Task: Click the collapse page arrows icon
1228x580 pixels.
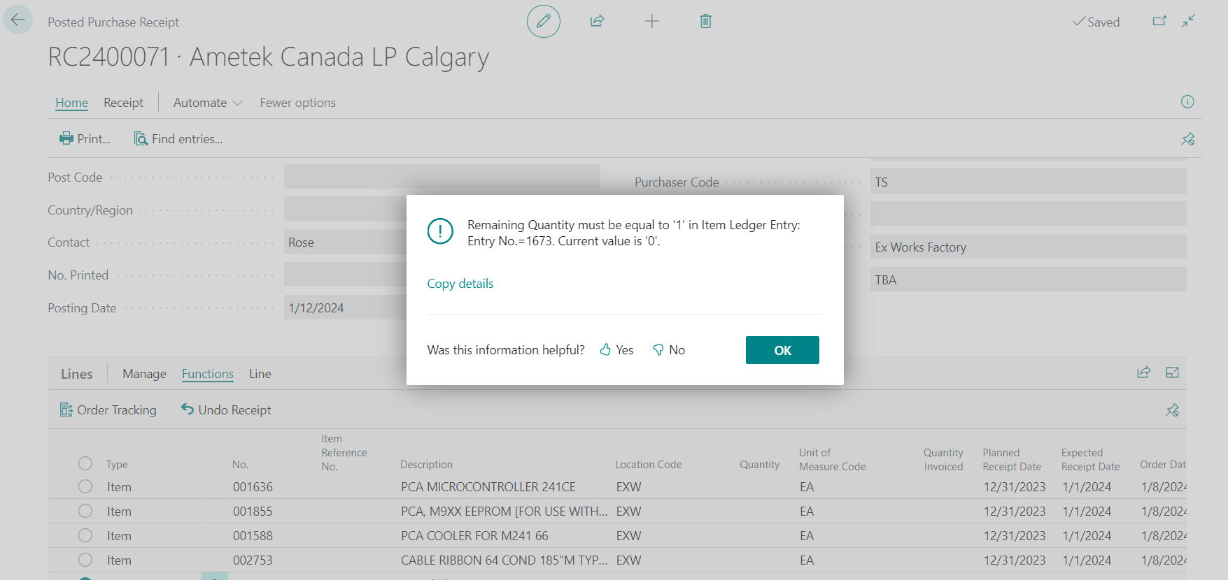Action: click(x=1188, y=21)
